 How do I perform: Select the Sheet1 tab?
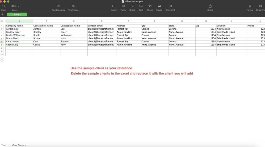(17, 15)
